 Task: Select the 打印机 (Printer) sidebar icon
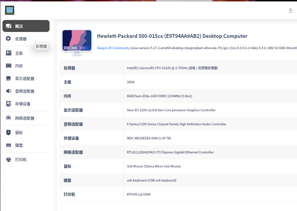tap(8, 159)
